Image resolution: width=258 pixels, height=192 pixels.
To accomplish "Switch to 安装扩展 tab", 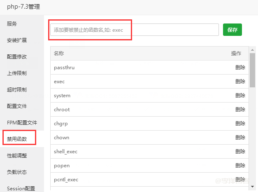I will [x=17, y=40].
